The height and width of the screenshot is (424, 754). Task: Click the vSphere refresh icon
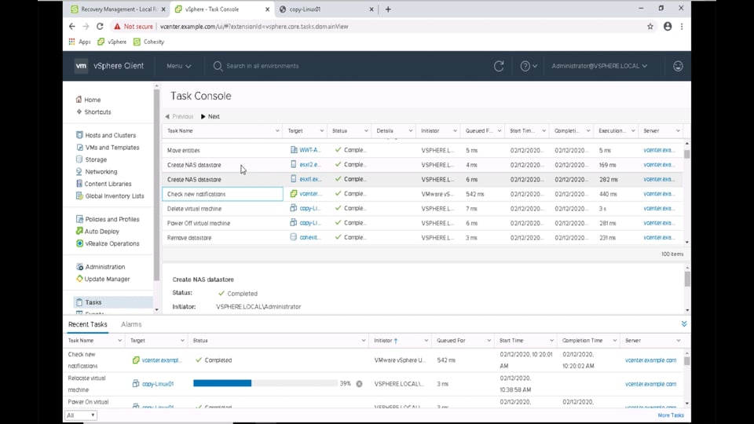[499, 66]
